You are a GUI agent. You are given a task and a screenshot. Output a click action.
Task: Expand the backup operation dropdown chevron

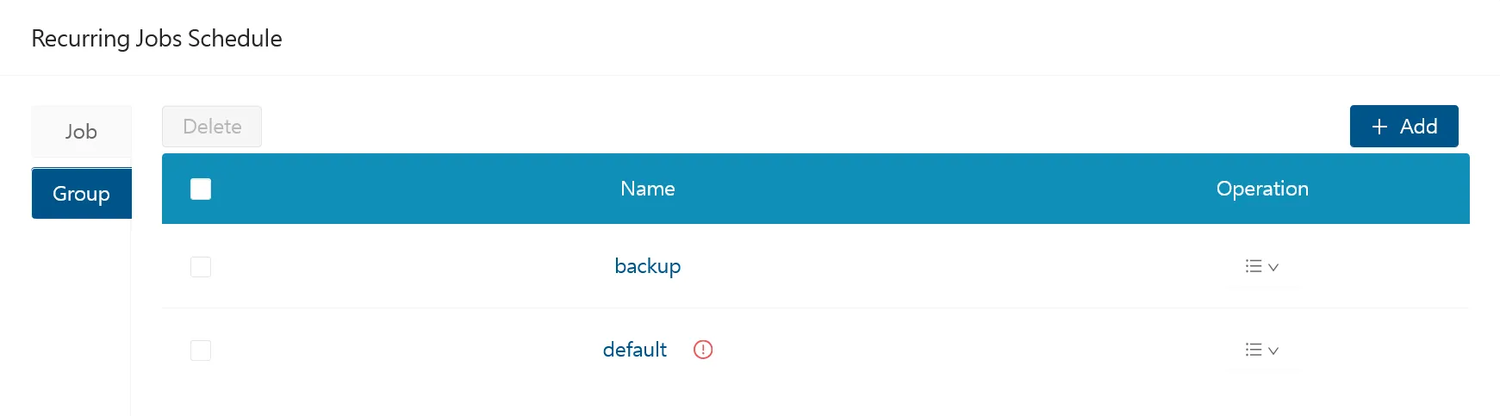pyautogui.click(x=1273, y=267)
